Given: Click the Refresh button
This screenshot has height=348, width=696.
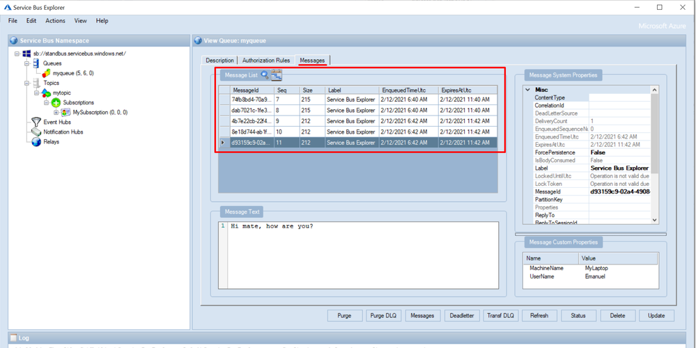Looking at the screenshot, I should 540,316.
